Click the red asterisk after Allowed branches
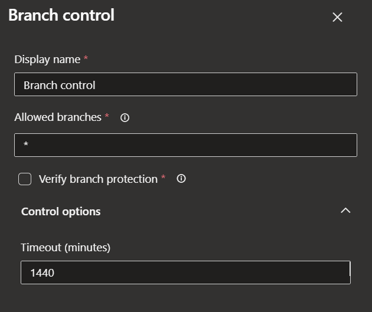Viewport: 372px width, 312px height. click(107, 116)
